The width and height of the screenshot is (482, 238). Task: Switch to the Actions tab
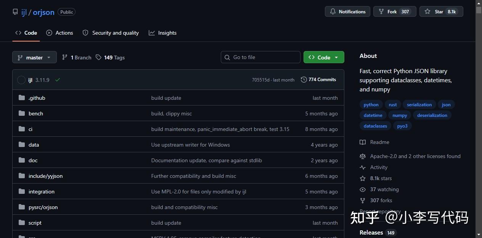[59, 33]
